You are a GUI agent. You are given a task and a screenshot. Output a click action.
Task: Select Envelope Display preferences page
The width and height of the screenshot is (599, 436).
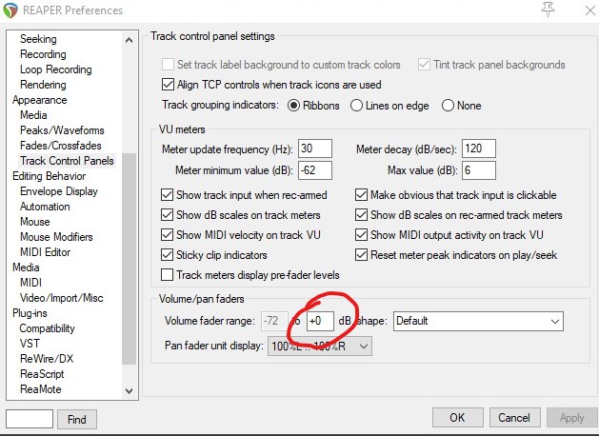[x=59, y=191]
